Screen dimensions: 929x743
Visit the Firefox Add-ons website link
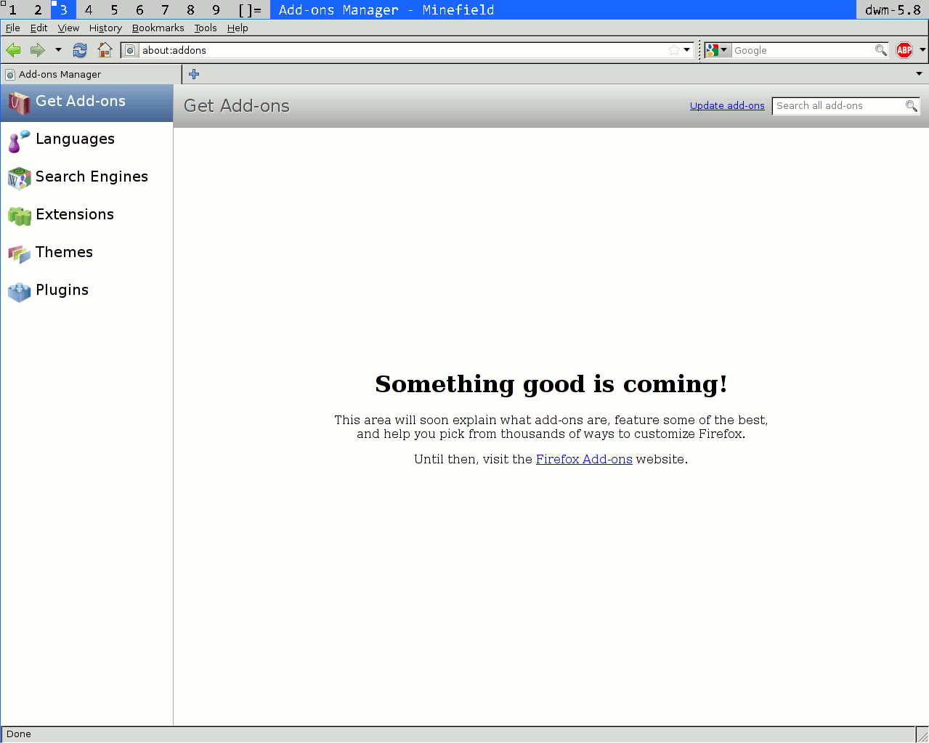584,459
